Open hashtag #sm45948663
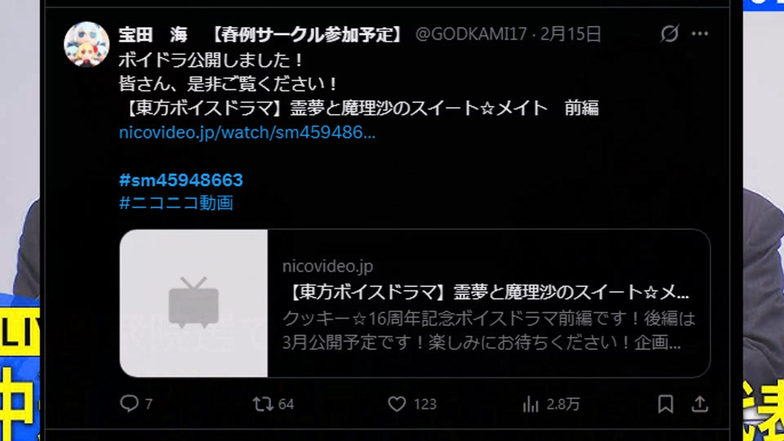 click(181, 180)
